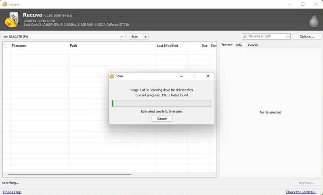Click the search magnifier icon
The width and height of the screenshot is (323, 195).
point(245,37)
